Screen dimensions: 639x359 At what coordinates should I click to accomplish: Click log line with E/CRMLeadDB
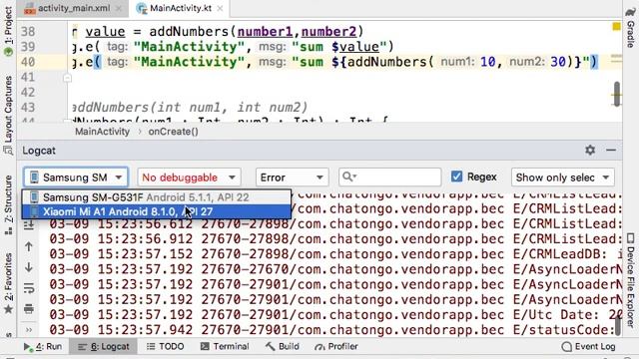click(x=335, y=254)
